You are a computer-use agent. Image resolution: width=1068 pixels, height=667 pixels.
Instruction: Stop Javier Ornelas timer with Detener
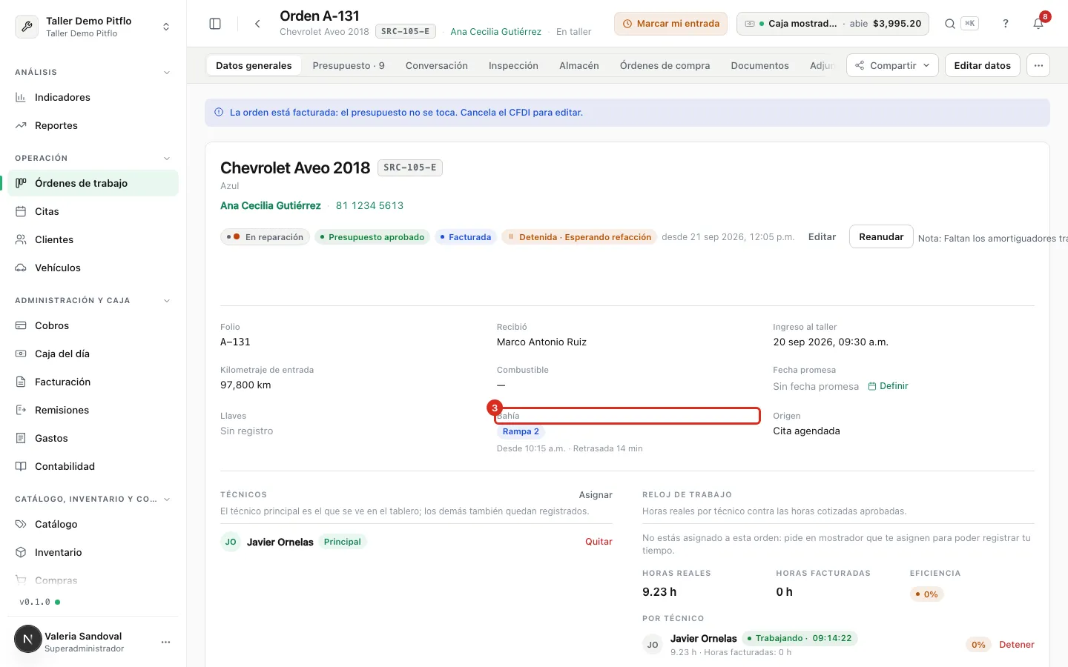[x=1016, y=645]
